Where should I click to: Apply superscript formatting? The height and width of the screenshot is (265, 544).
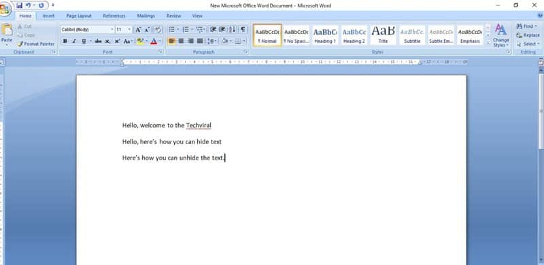click(117, 41)
